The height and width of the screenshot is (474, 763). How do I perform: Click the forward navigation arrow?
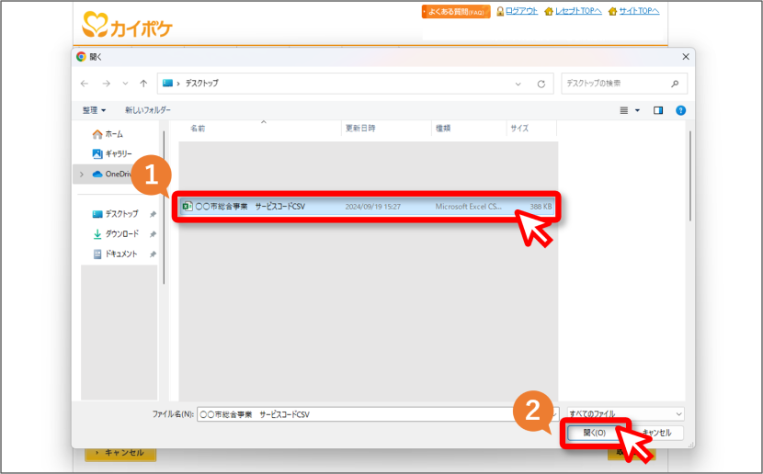click(x=106, y=84)
